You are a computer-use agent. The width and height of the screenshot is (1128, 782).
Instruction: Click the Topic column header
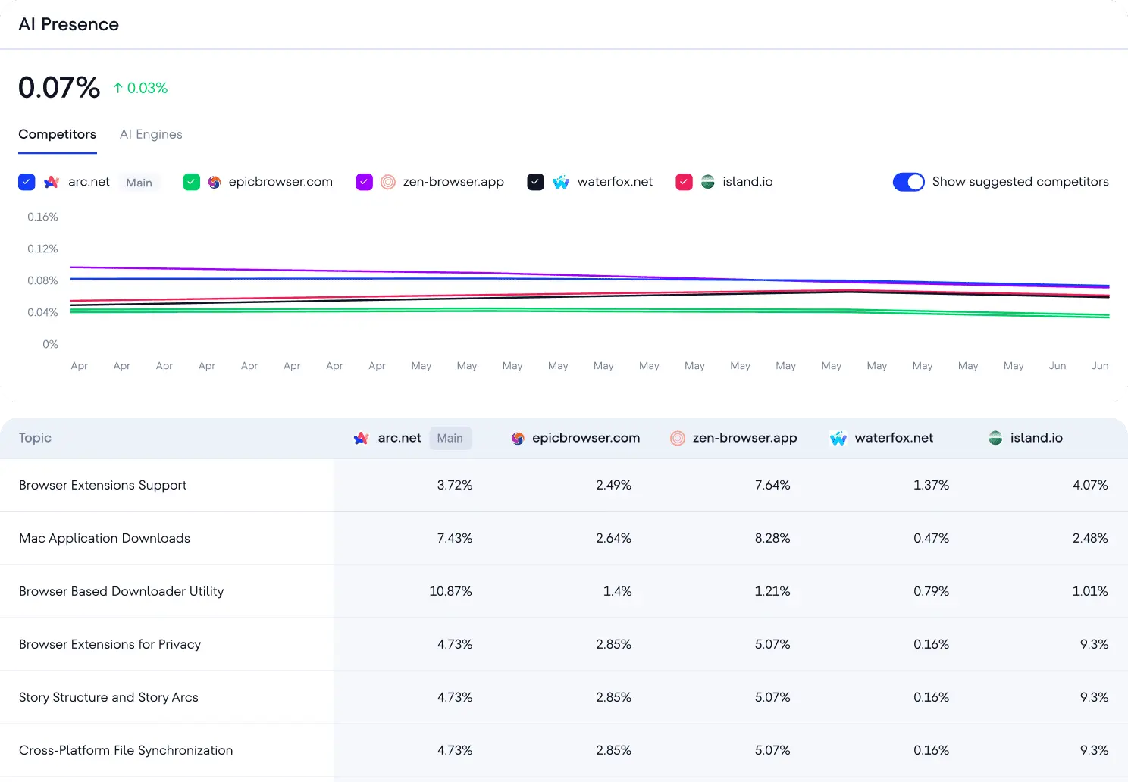click(35, 438)
